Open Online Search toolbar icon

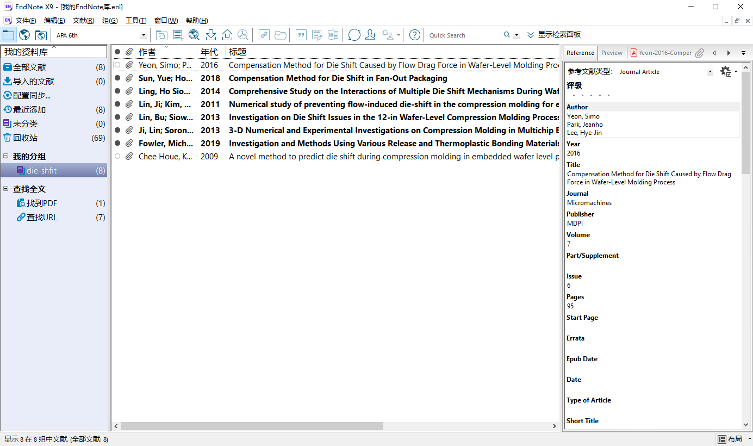[194, 35]
